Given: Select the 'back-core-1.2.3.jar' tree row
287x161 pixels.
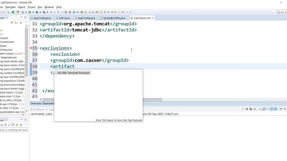Looking at the screenshot, I should 12,96.
